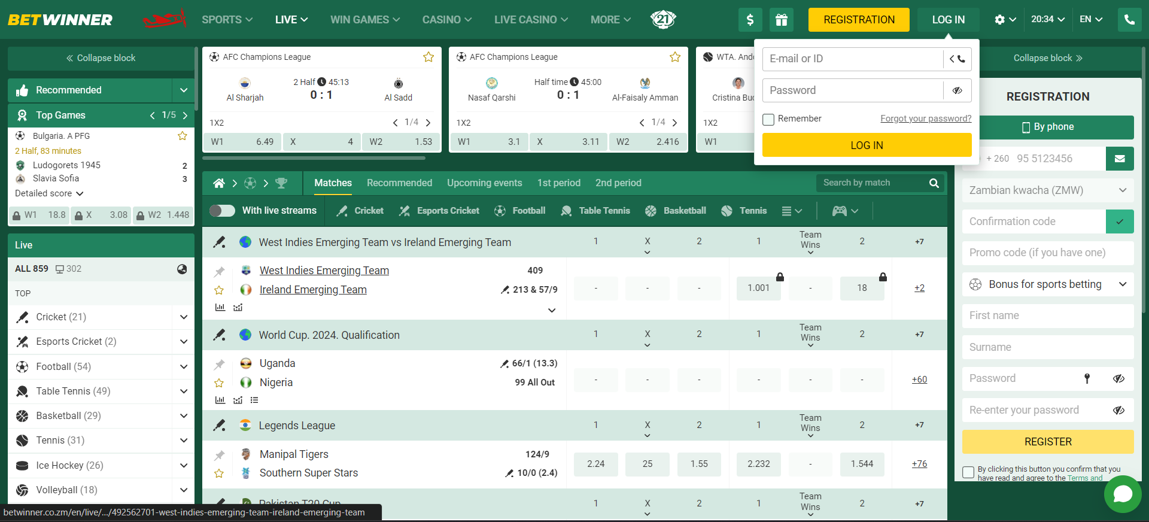The width and height of the screenshot is (1149, 522).
Task: Go to next Top Games slide
Action: pyautogui.click(x=186, y=116)
